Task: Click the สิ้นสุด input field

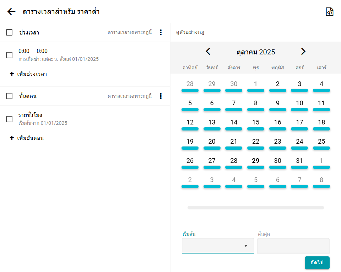Action: click(293, 246)
